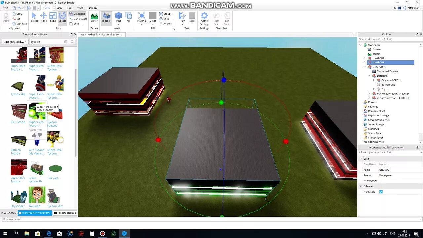423x238 pixels.
Task: Search the toolbox with magnifier button
Action: (x=72, y=42)
